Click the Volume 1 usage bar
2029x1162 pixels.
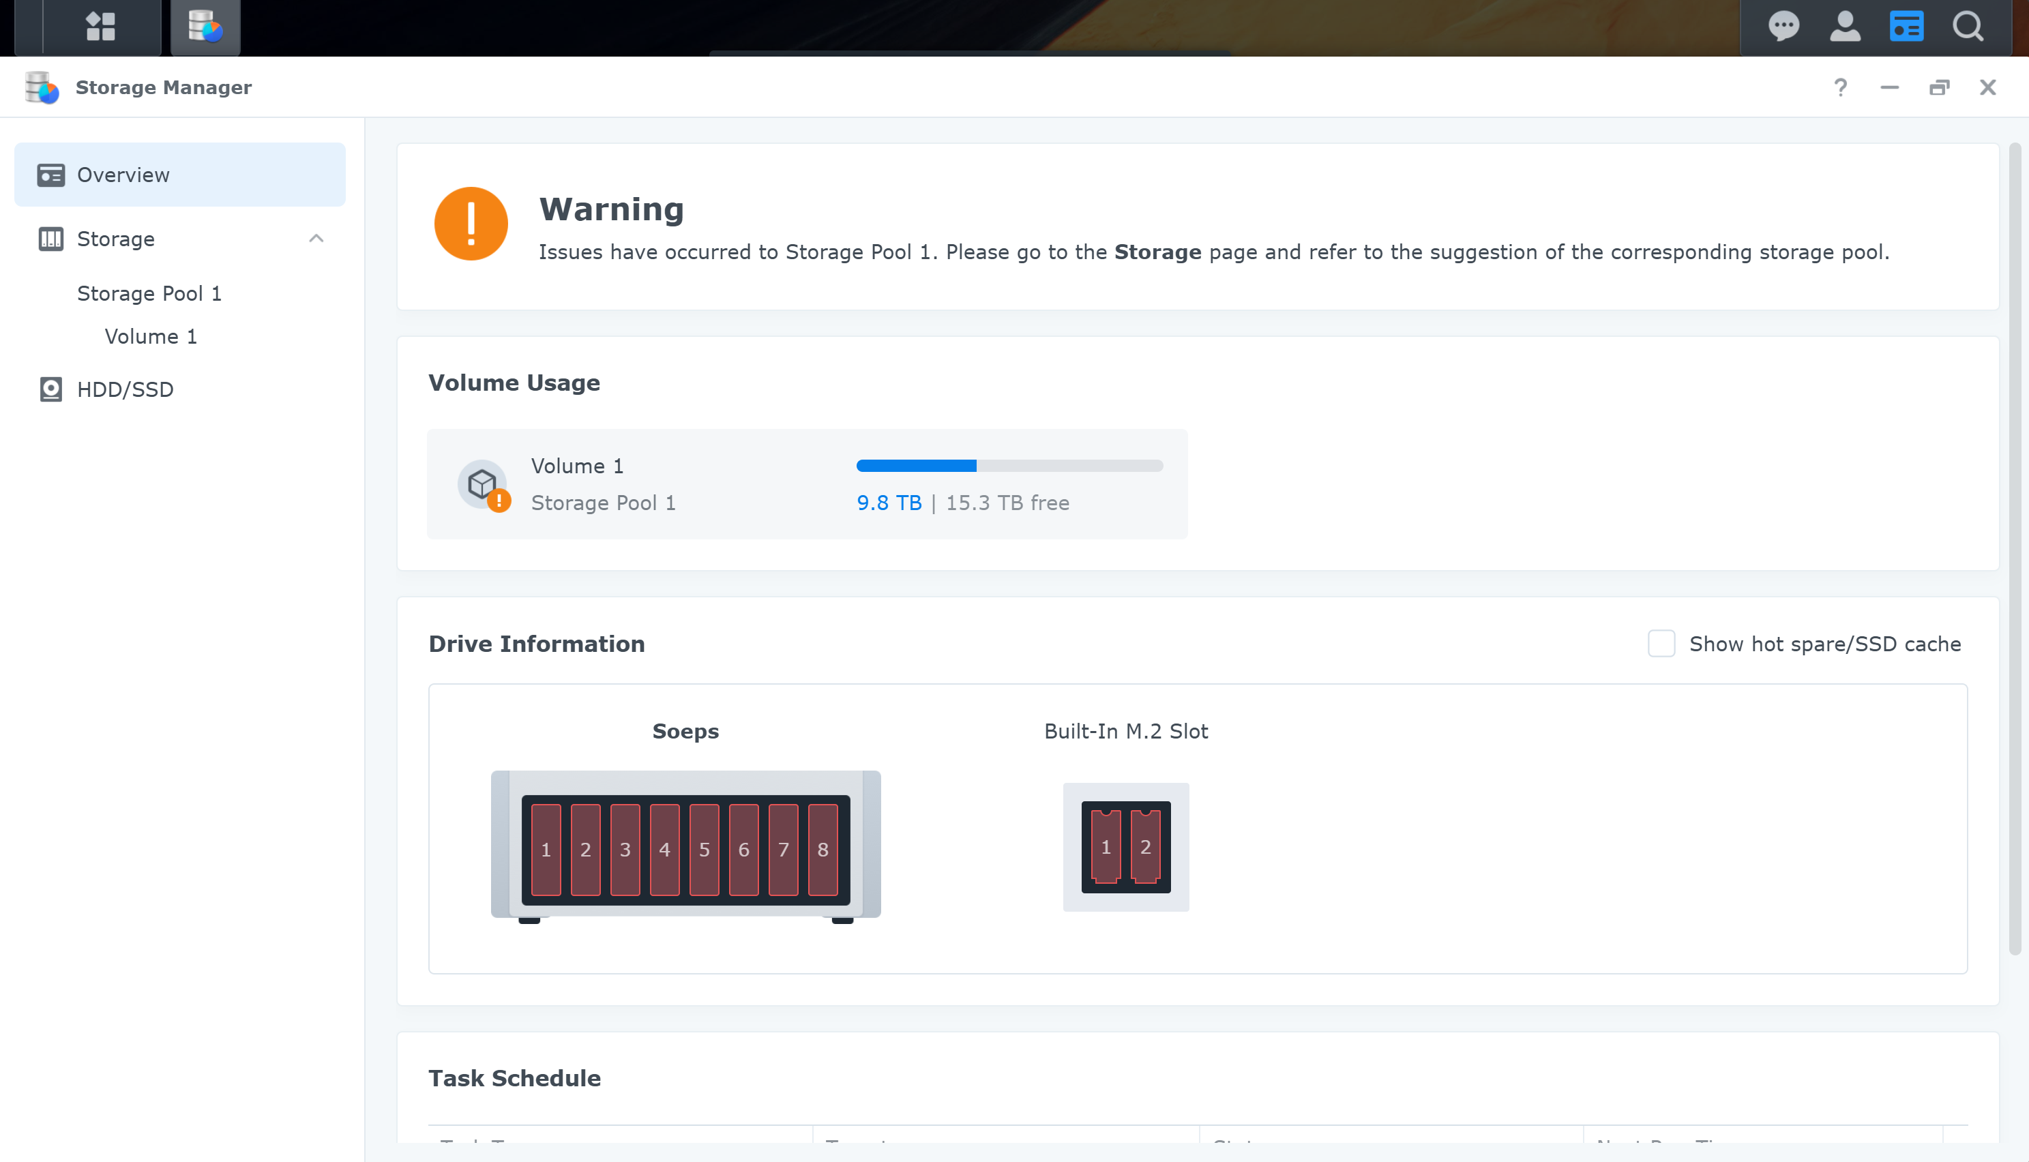tap(1009, 465)
